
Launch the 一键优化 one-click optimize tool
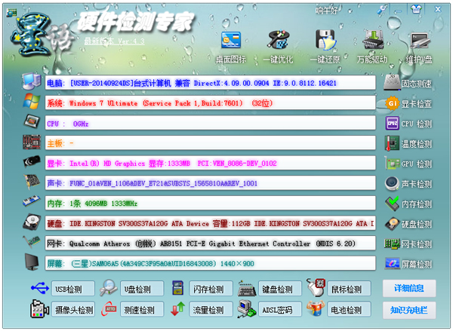278,48
